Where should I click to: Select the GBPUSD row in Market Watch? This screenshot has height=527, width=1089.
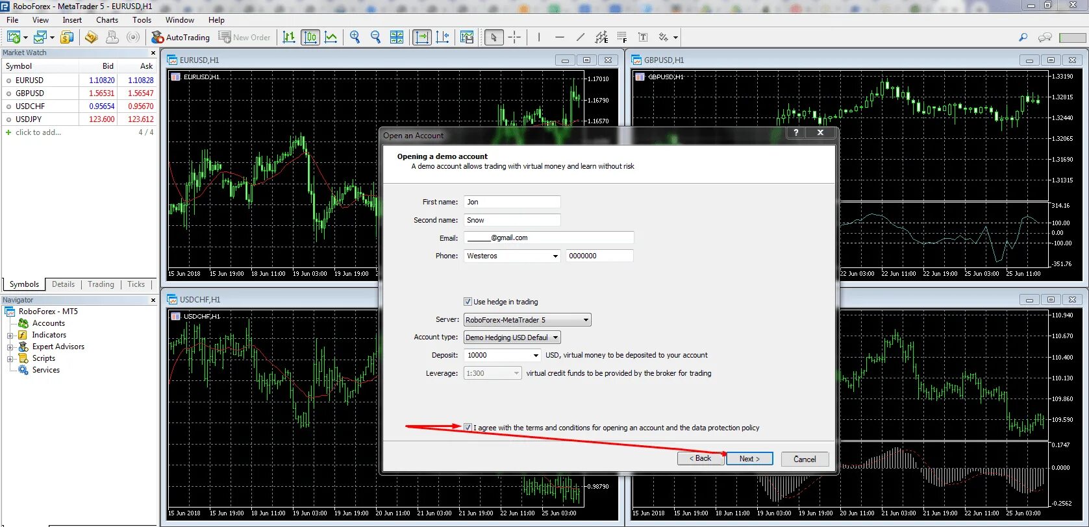pyautogui.click(x=79, y=93)
